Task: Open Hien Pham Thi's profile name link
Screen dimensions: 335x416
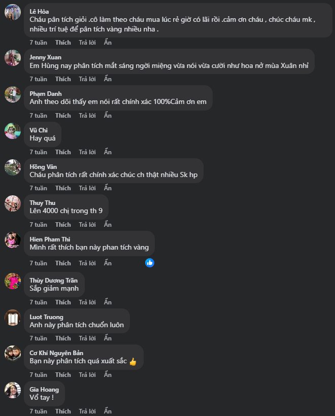Action: click(50, 239)
